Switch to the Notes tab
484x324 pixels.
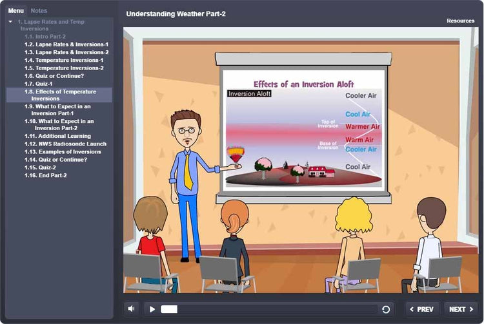(39, 11)
